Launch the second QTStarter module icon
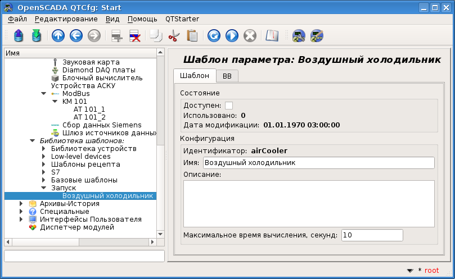Image resolution: width=455 pixels, height=279 pixels. coord(317,36)
